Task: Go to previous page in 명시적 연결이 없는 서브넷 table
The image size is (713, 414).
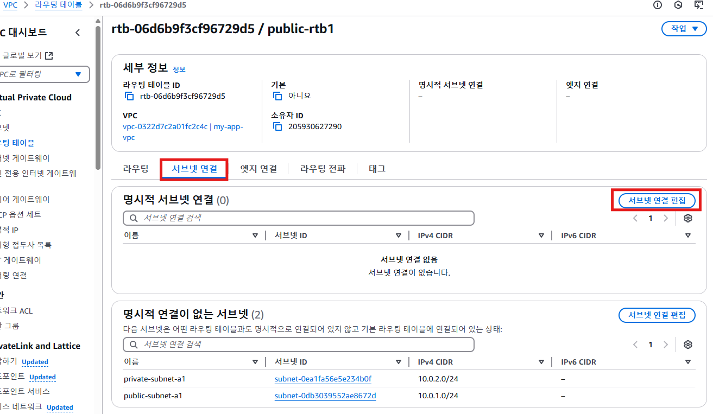Action: [635, 345]
